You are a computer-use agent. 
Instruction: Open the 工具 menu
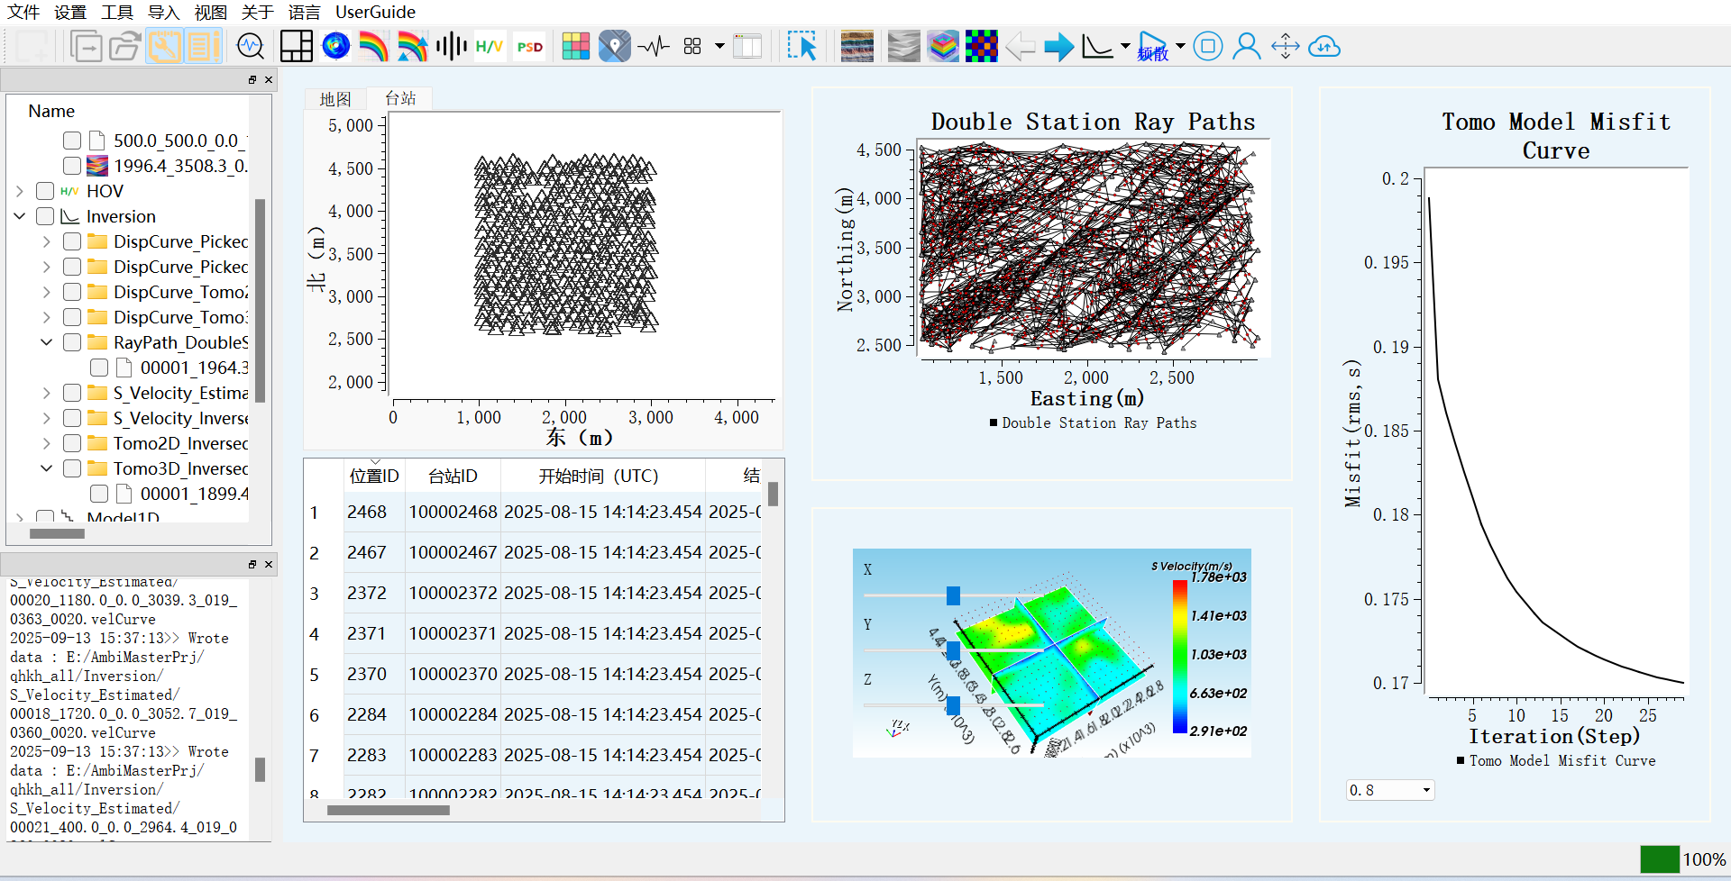116,12
